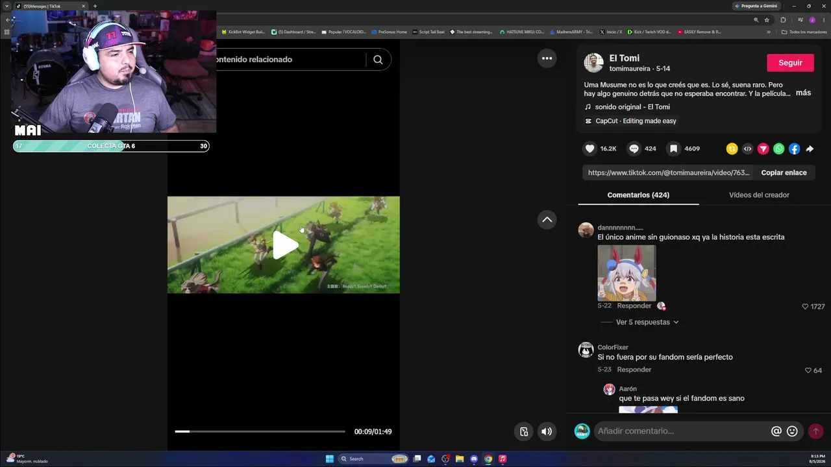The image size is (831, 467).
Task: Click the video URL text field
Action: pyautogui.click(x=669, y=173)
